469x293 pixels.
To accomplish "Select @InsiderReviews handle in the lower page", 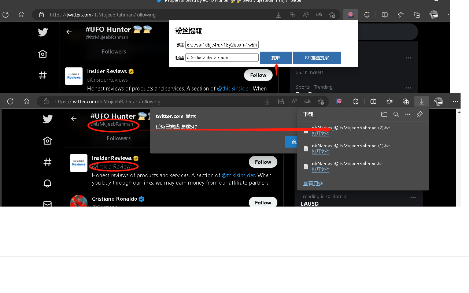I will click(112, 167).
